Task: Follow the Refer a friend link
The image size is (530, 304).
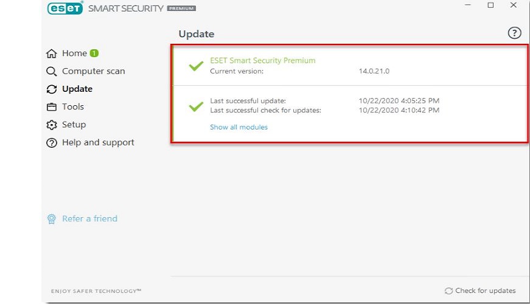Action: (x=89, y=219)
